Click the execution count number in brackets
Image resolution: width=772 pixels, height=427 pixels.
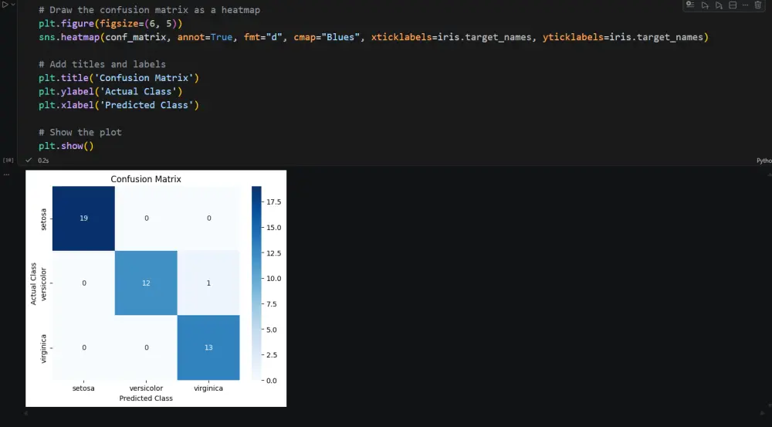click(8, 161)
